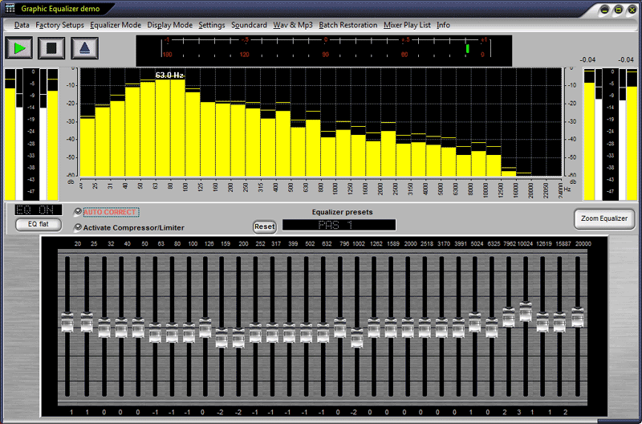The width and height of the screenshot is (642, 424).
Task: Click the app icon in title bar
Action: pos(10,8)
